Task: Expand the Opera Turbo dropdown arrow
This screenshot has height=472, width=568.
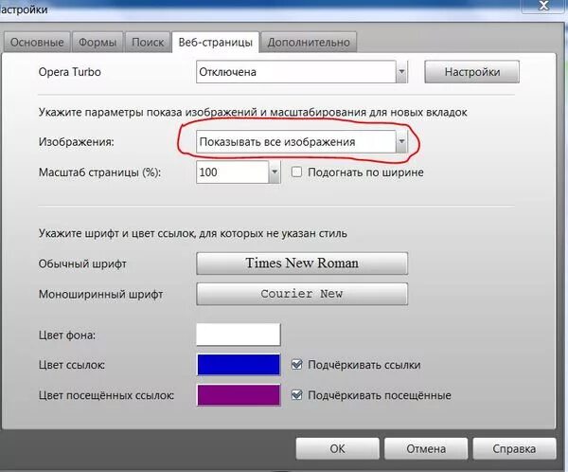Action: [x=401, y=72]
